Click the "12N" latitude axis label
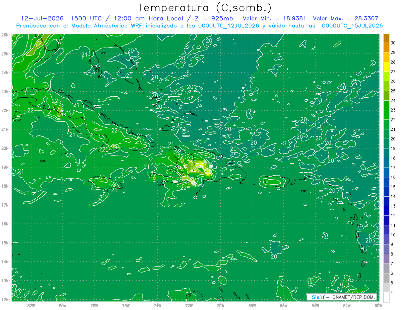Screen dimensions: 402x310 tap(5, 299)
